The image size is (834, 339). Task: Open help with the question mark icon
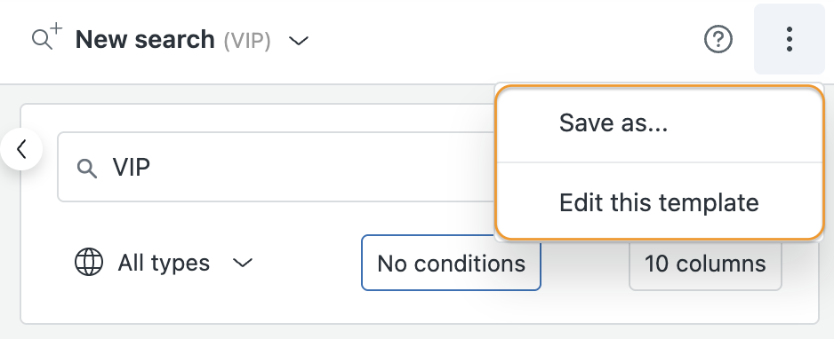click(718, 39)
